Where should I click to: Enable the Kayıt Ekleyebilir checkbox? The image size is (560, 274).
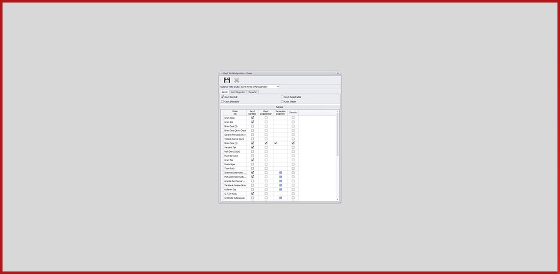pos(222,101)
